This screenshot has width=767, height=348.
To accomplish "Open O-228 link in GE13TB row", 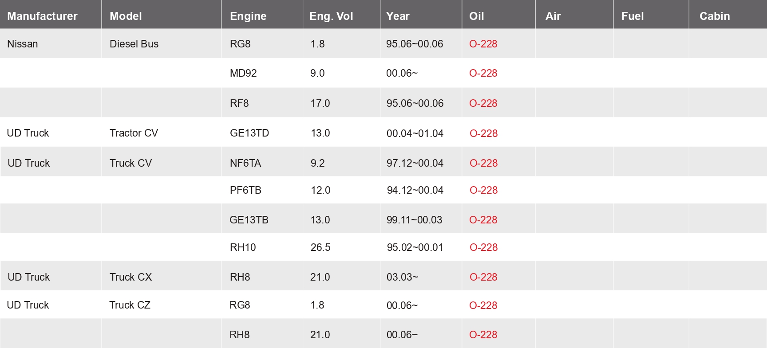I will pyautogui.click(x=483, y=220).
